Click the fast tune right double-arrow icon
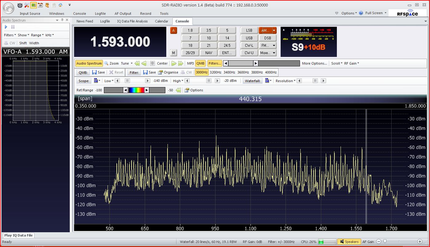Viewport: 430px width, 247px height. coord(181,63)
